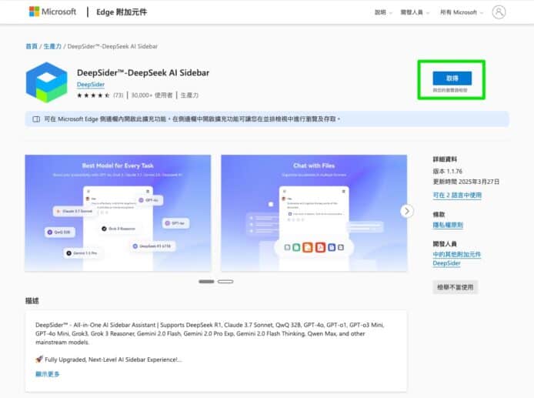Image resolution: width=534 pixels, height=398 pixels.
Task: Select the first carousel page indicator
Action: coord(206,282)
